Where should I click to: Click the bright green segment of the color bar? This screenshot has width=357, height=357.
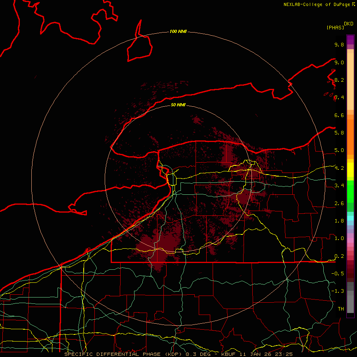350,191
